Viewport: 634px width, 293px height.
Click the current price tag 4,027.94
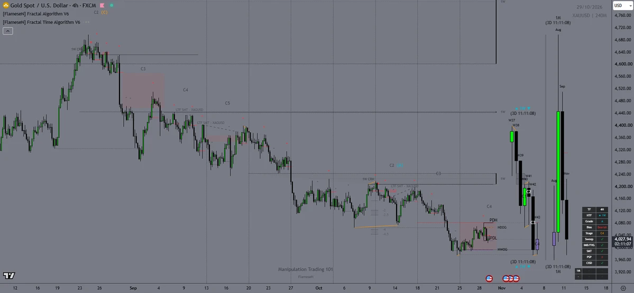coord(622,239)
